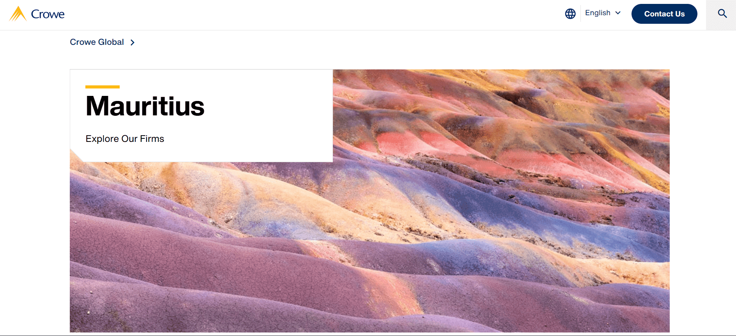Click the globe language icon
Viewport: 736px width, 336px height.
pos(570,14)
